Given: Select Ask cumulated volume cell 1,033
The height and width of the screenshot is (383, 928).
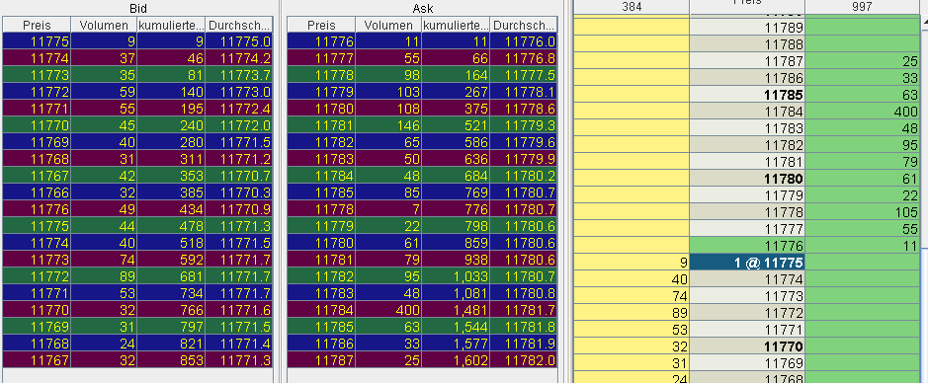Looking at the screenshot, I should click(456, 275).
